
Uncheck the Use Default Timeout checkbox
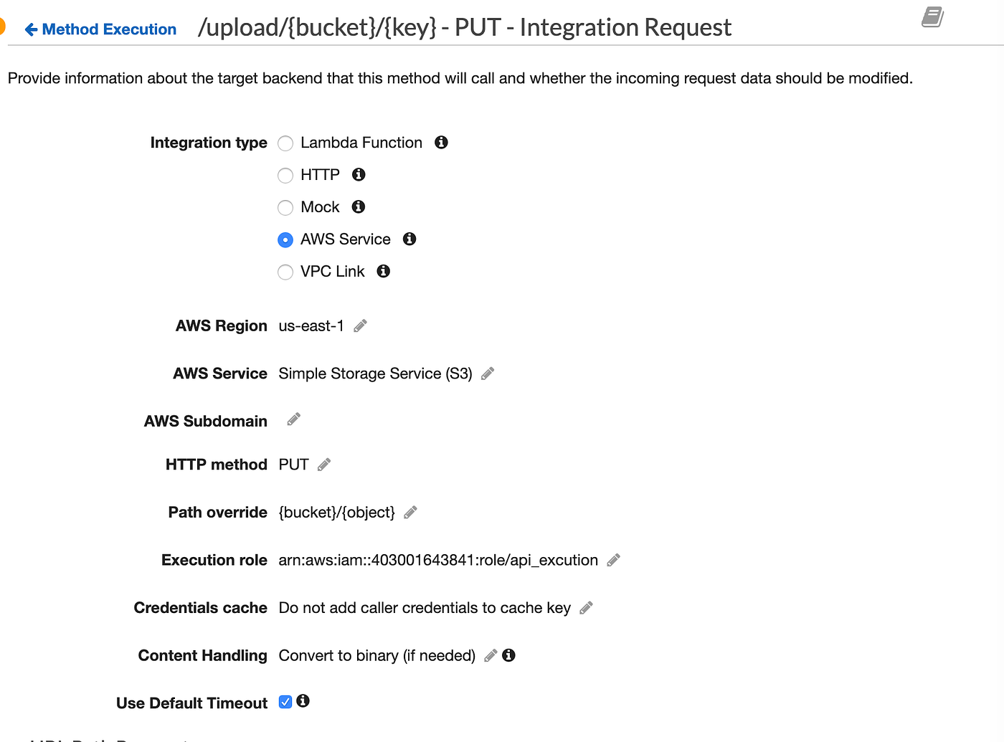pos(285,701)
